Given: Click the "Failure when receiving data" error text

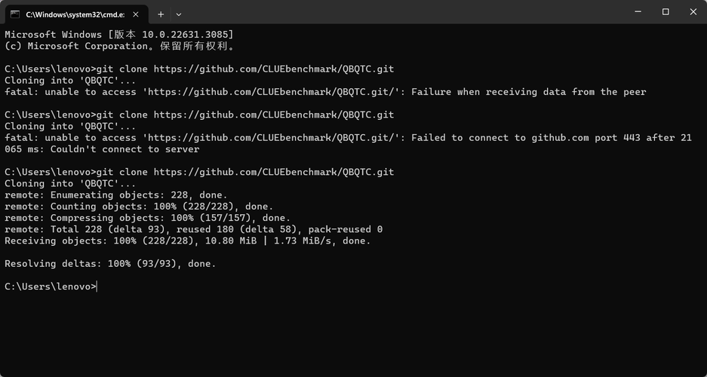Looking at the screenshot, I should click(x=528, y=92).
